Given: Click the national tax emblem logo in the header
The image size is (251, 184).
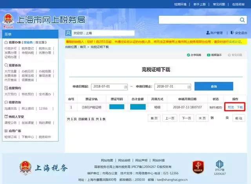Looking at the screenshot, I should (x=8, y=21).
